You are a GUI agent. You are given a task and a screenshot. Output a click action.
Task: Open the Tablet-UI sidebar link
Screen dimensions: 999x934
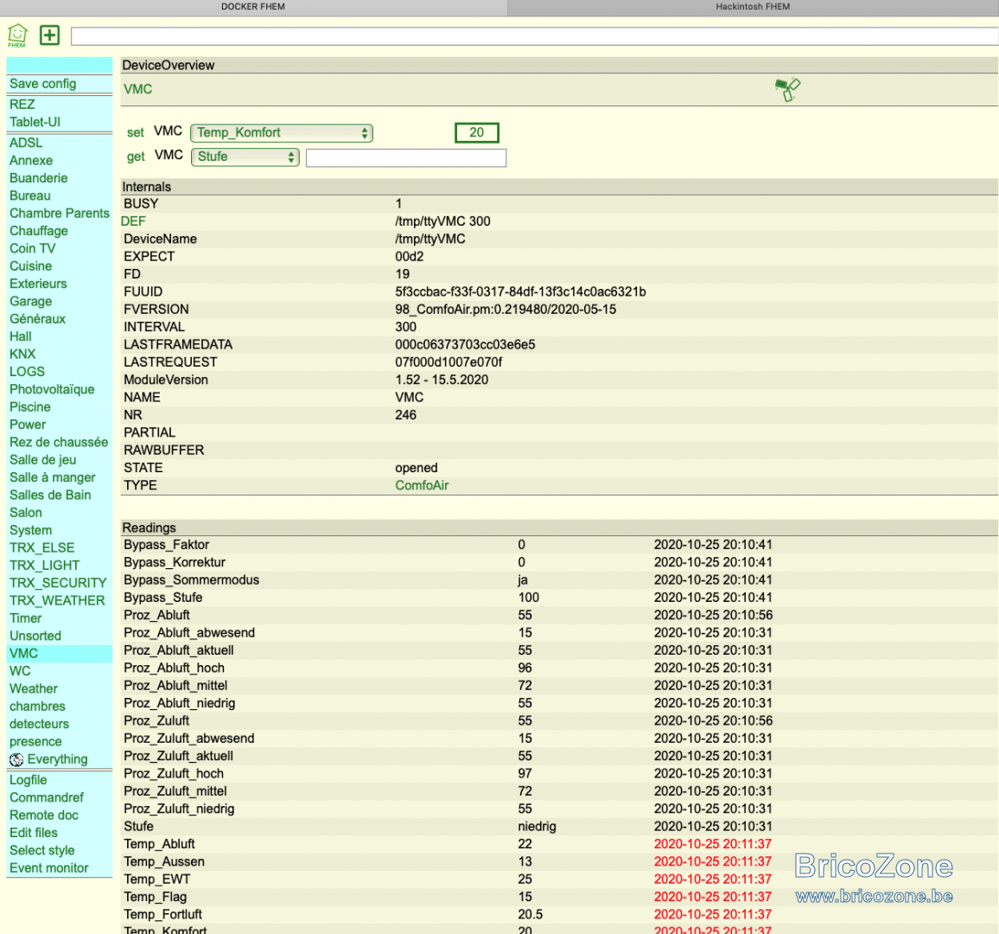[35, 122]
